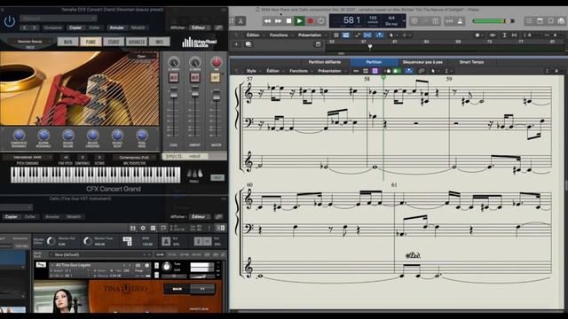Screen dimensions: 568x319
Task: Adjust the green master volume slider
Action: (493, 21)
